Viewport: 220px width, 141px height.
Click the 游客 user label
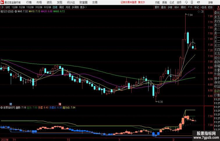(210, 2)
